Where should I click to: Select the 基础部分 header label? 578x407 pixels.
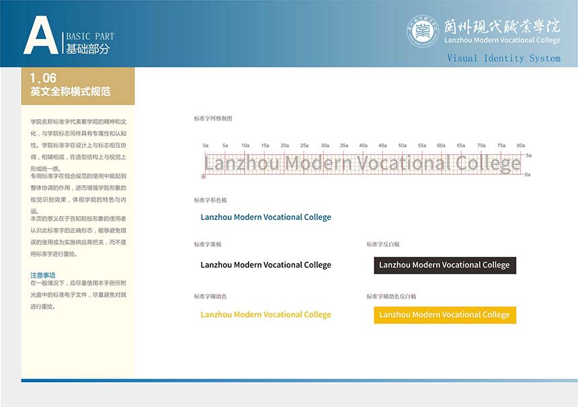tap(87, 49)
